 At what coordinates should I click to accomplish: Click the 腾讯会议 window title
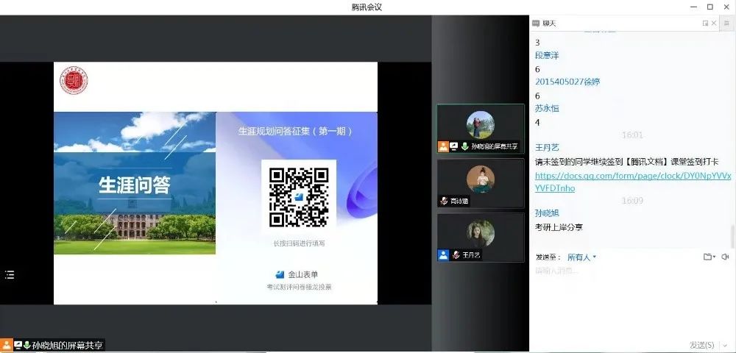click(367, 7)
